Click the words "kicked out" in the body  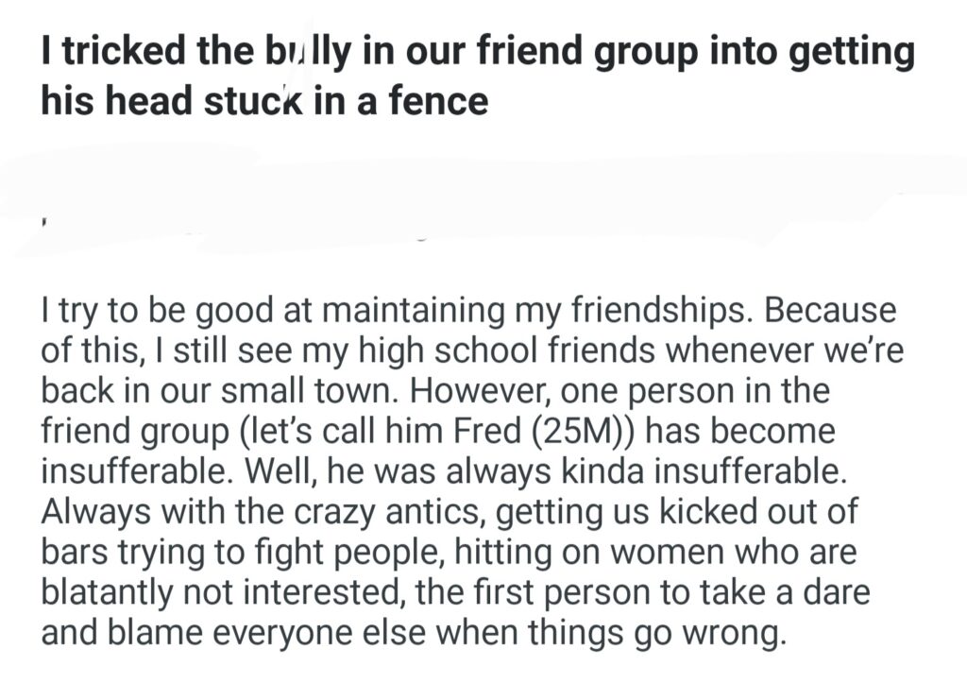click(x=735, y=515)
